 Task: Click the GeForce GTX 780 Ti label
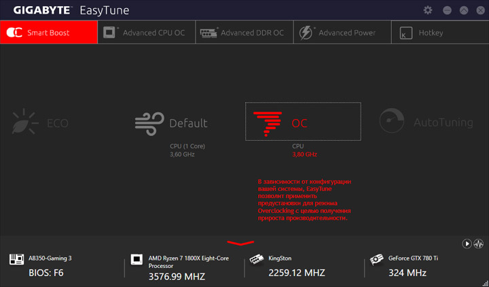pyautogui.click(x=413, y=258)
